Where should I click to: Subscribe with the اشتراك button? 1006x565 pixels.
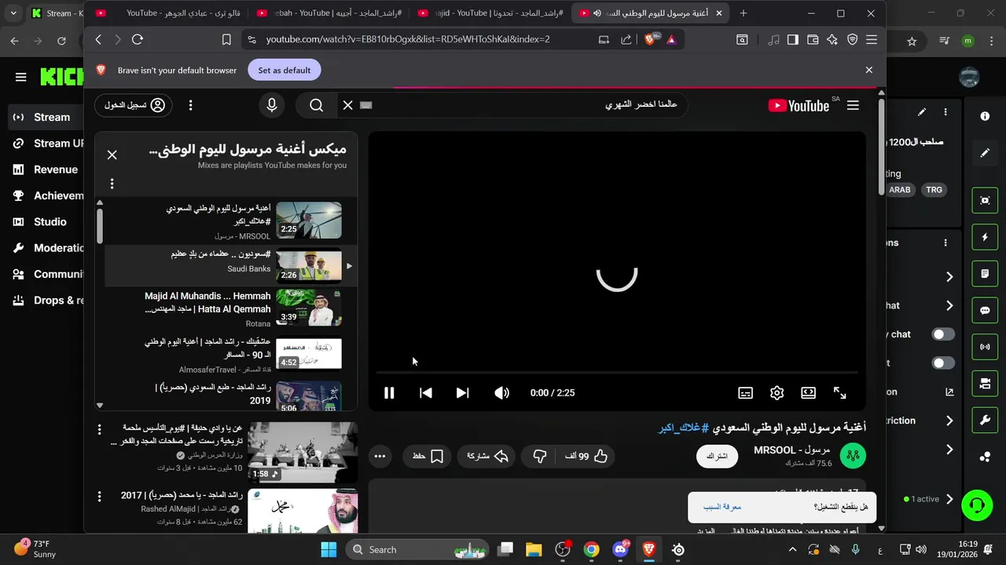coord(717,456)
